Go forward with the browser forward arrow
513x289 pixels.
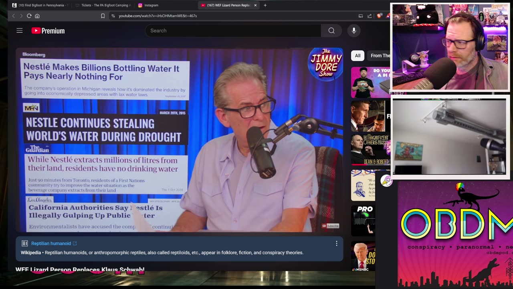click(21, 16)
